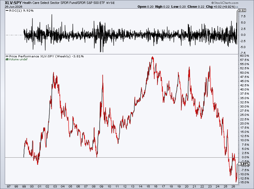Click the 26 year label on x-axis

click(233, 186)
